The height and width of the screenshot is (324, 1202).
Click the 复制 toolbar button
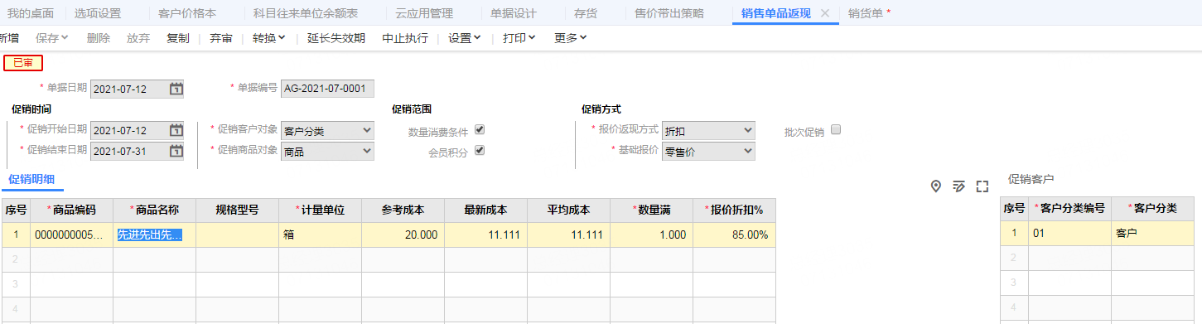(x=178, y=38)
